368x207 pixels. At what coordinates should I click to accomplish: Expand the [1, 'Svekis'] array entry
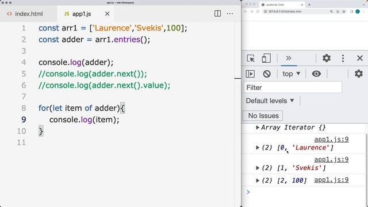[258, 168]
